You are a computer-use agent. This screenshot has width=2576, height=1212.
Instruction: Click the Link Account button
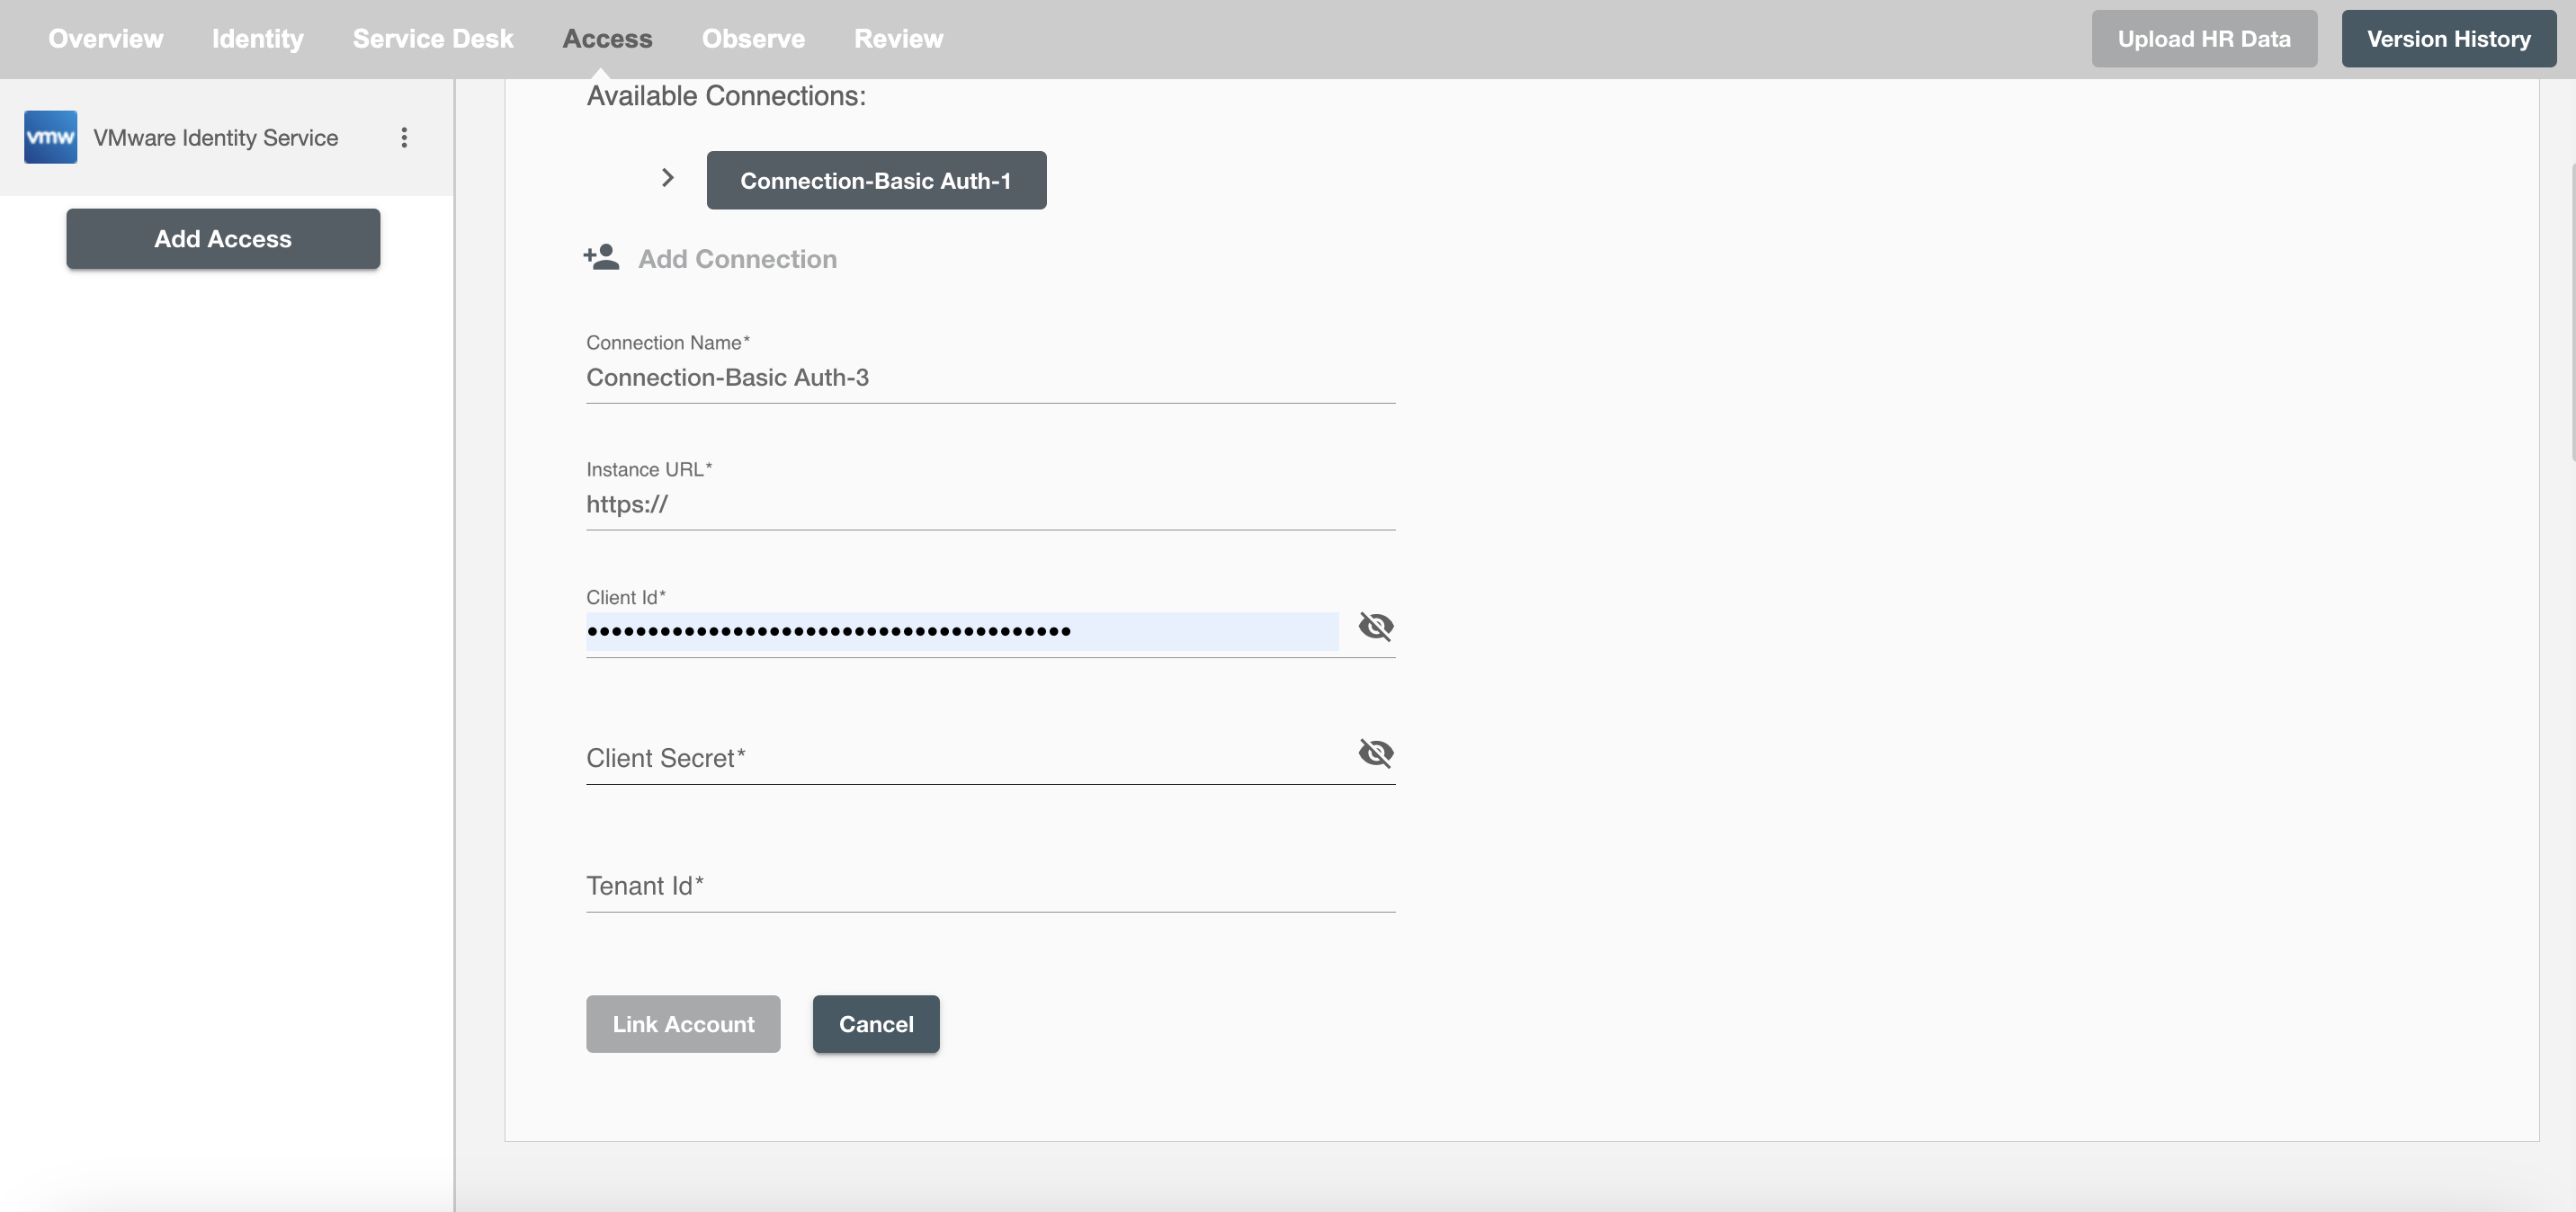click(684, 1023)
